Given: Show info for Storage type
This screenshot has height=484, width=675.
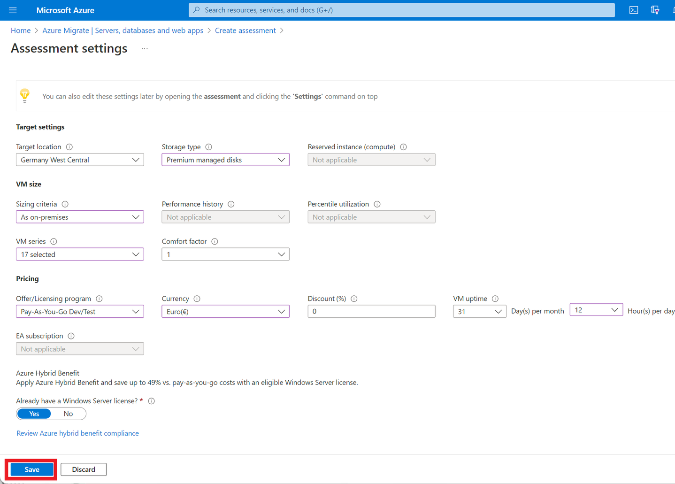Looking at the screenshot, I should 209,147.
